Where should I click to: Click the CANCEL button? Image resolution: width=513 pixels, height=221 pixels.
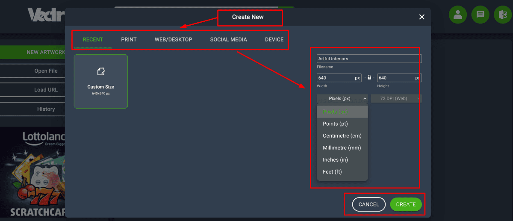point(369,204)
